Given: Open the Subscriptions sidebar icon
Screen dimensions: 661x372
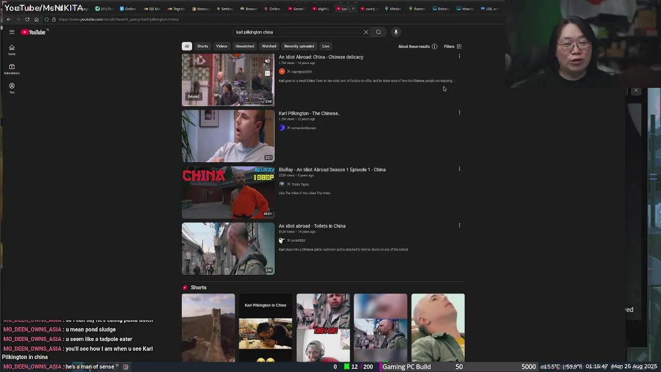Looking at the screenshot, I should 11,69.
